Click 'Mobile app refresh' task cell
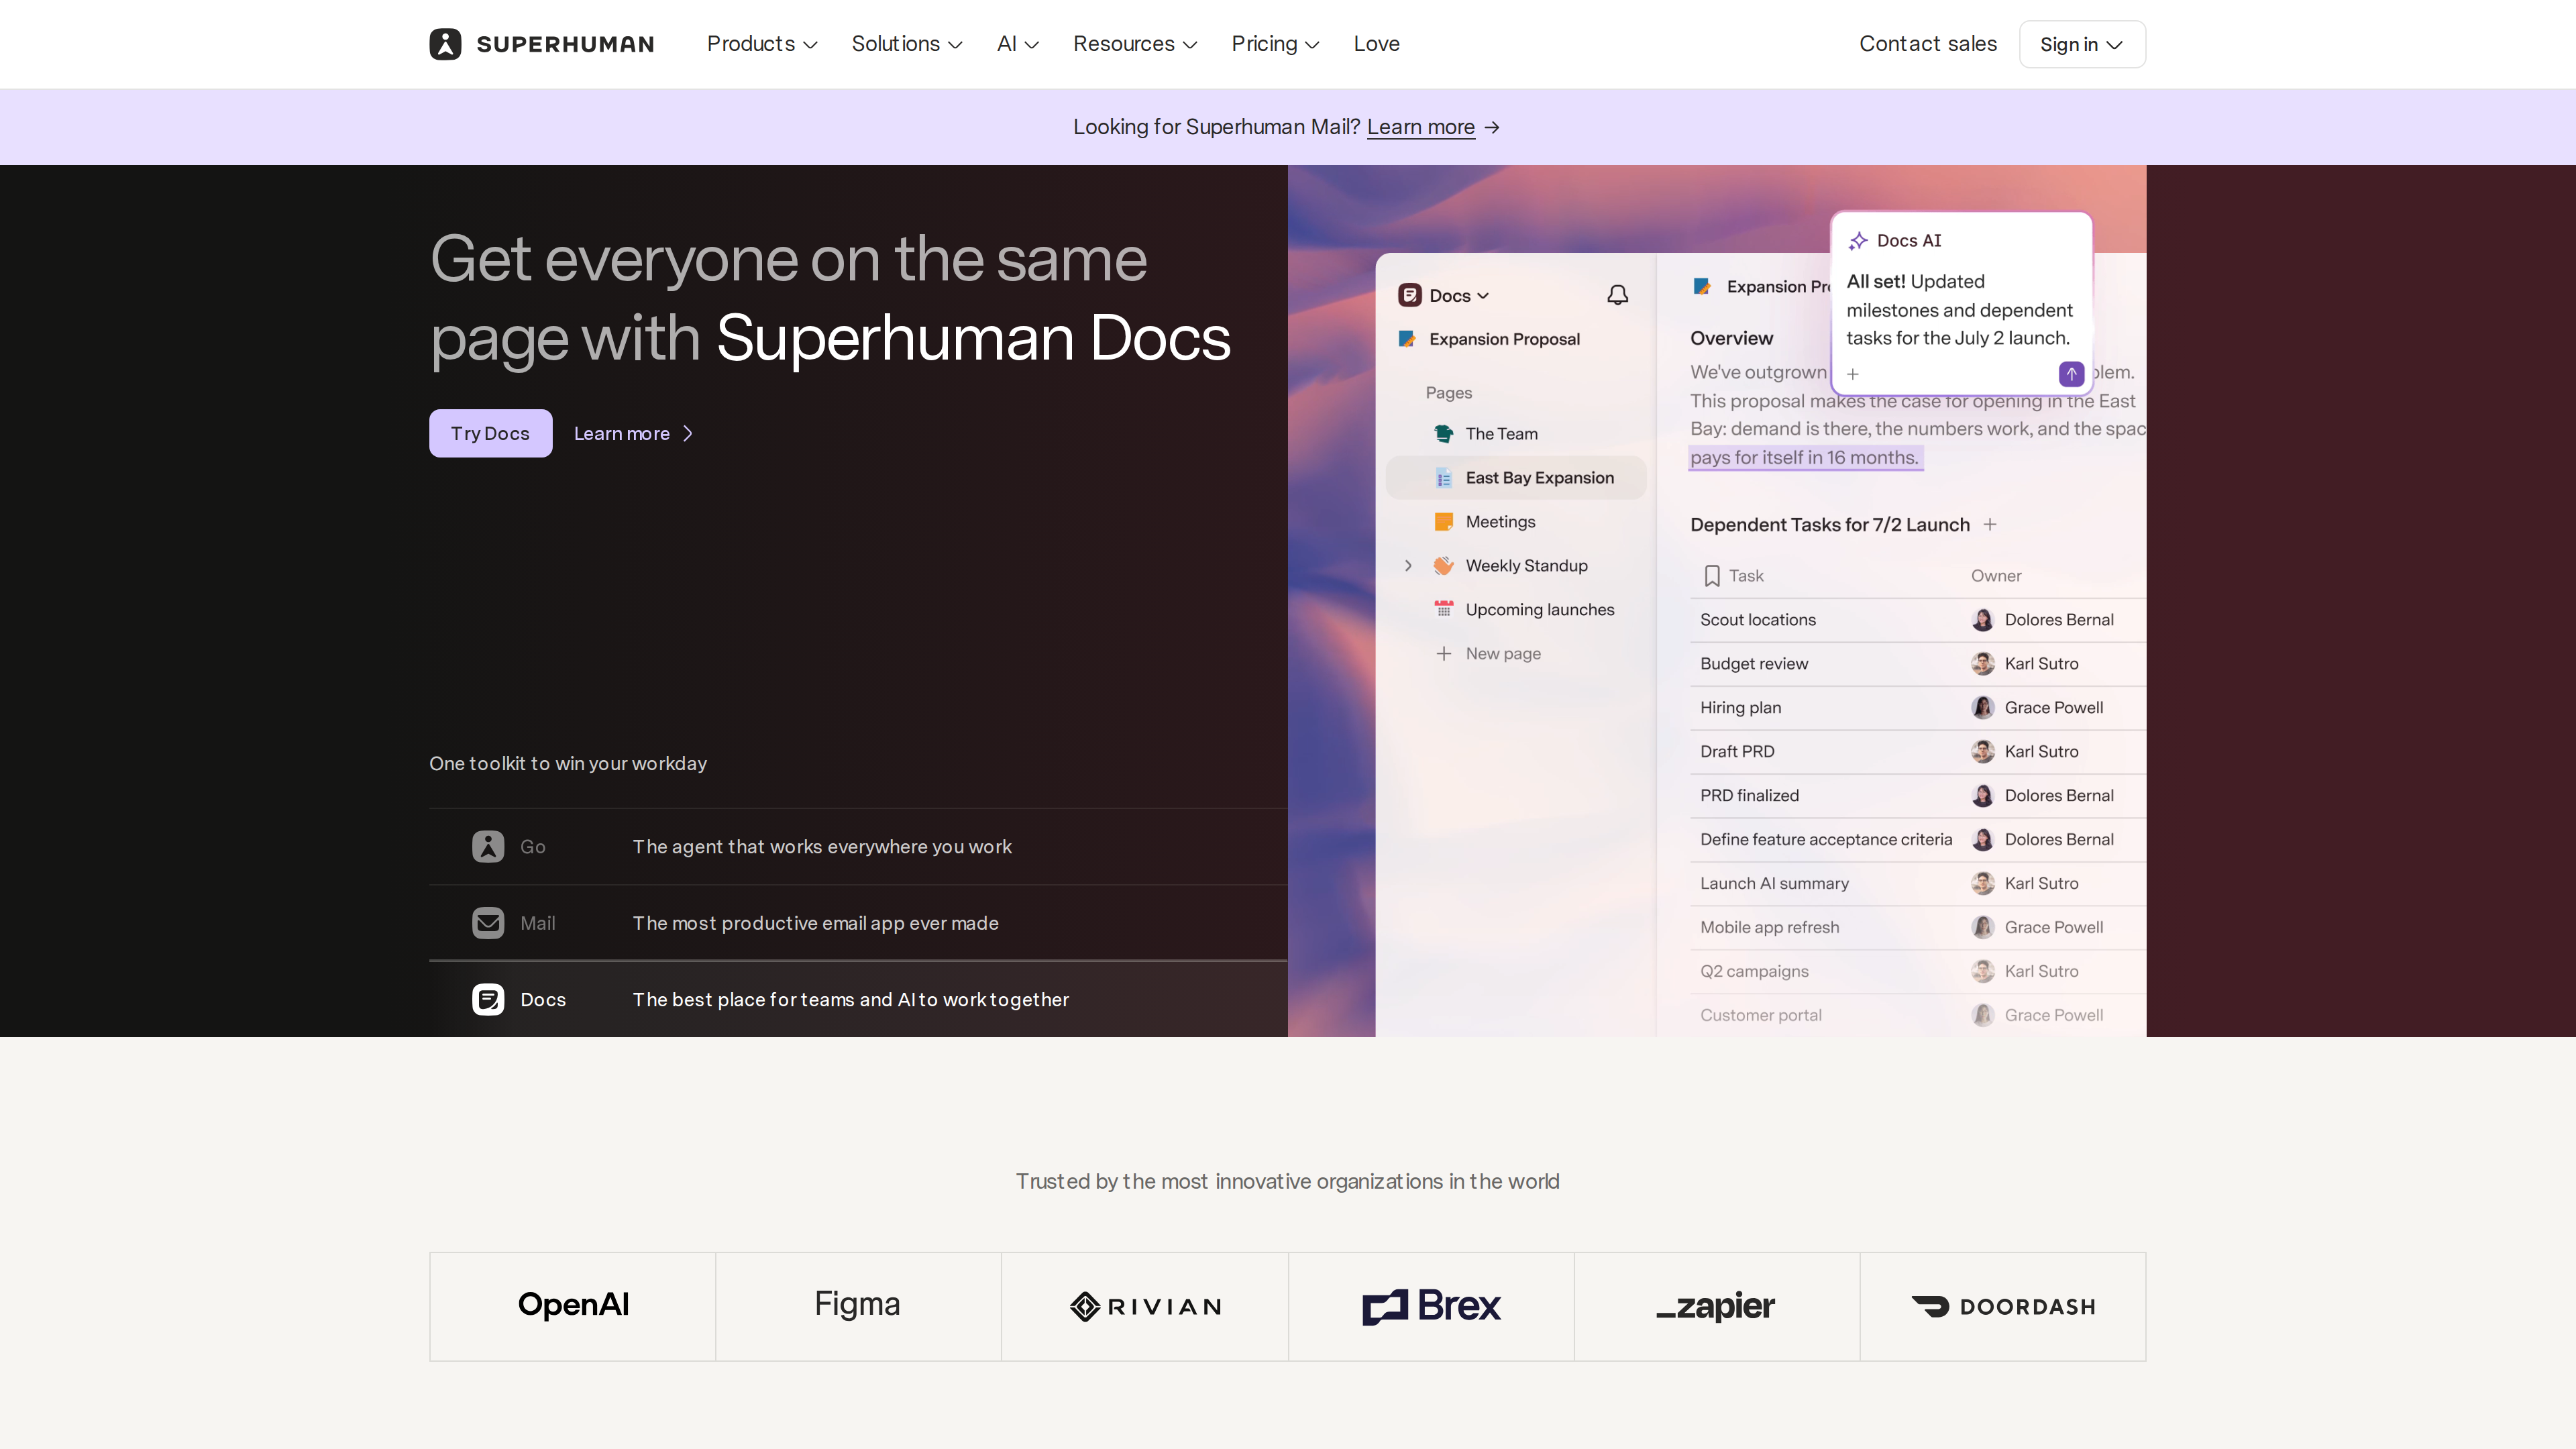The image size is (2576, 1449). click(x=1769, y=927)
